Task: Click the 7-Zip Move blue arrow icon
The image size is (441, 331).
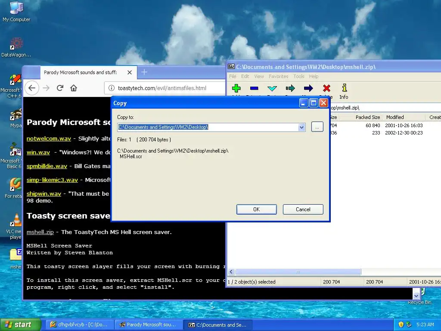Action: click(308, 88)
